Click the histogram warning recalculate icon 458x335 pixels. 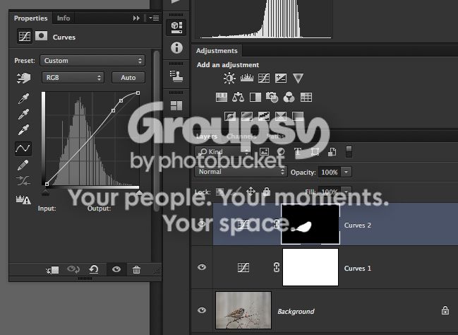[23, 199]
